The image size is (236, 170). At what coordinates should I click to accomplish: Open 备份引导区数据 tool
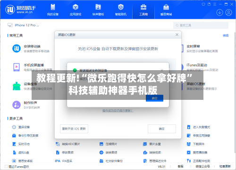click(25, 136)
